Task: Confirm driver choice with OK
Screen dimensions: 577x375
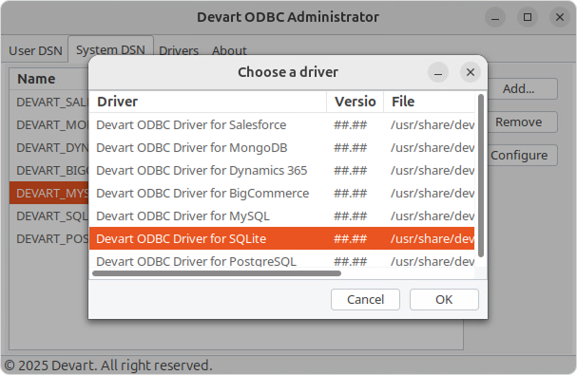Action: (444, 299)
